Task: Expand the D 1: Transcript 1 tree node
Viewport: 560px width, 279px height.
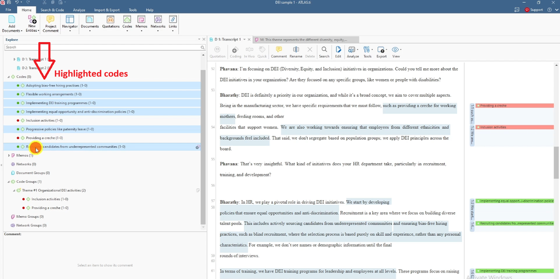Action: point(14,59)
